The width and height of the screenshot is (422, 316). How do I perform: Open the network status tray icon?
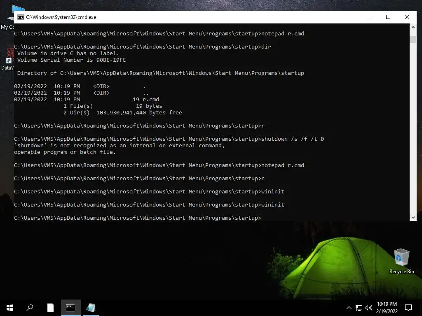point(359,308)
